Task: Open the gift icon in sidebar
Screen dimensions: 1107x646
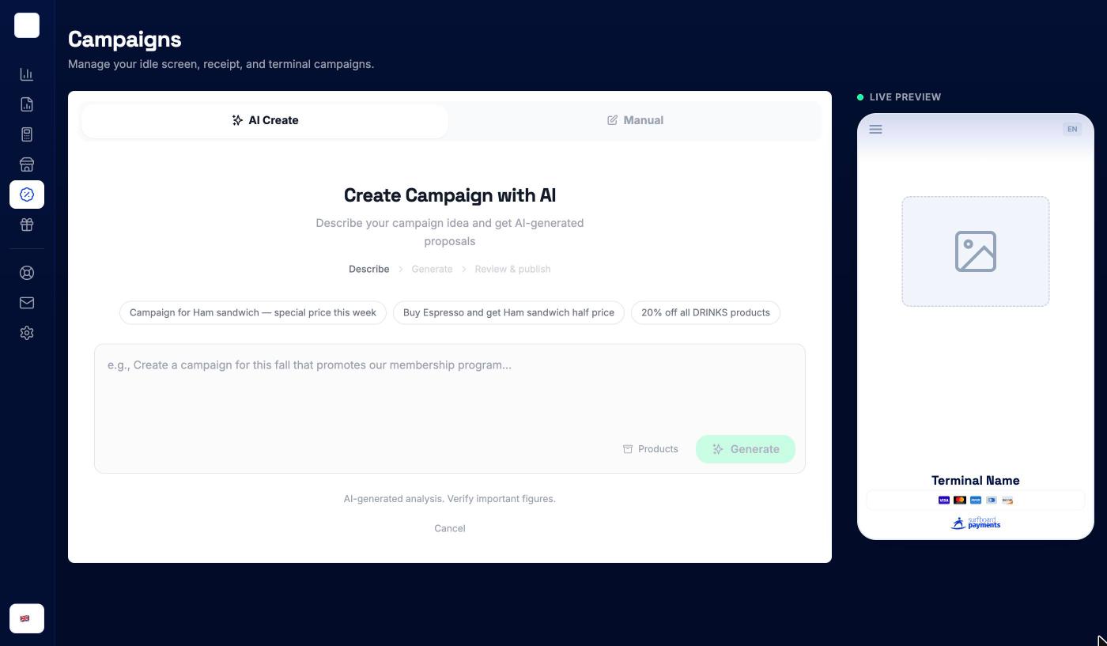Action: (x=27, y=225)
